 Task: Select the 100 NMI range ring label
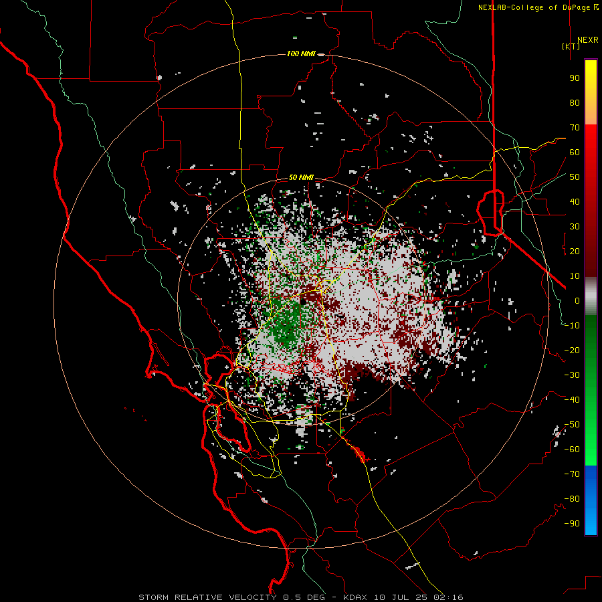[x=301, y=54]
